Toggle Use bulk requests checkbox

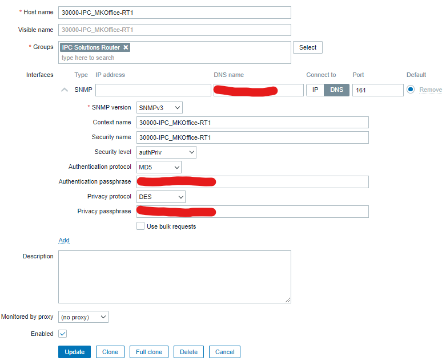[x=140, y=226]
